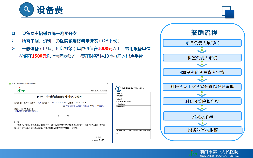Click the 关注 follow icon
The image size is (253, 158).
coord(91,106)
